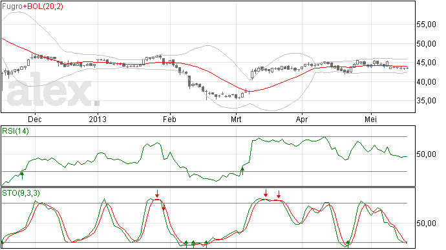Click the Apr date axis label

pos(302,120)
